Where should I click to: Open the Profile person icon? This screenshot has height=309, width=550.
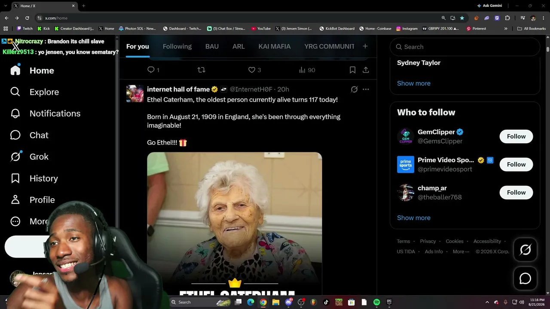click(15, 200)
